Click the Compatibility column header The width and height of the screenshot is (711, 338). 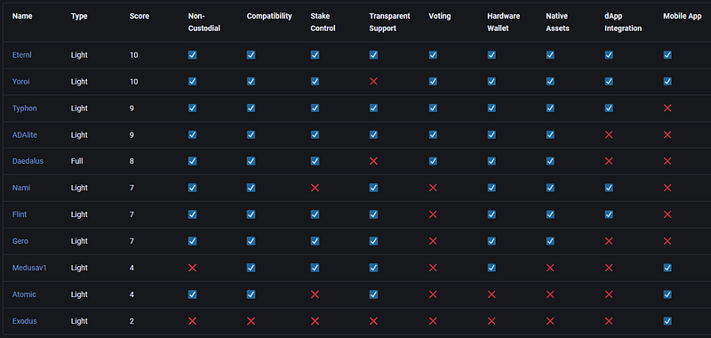[269, 16]
